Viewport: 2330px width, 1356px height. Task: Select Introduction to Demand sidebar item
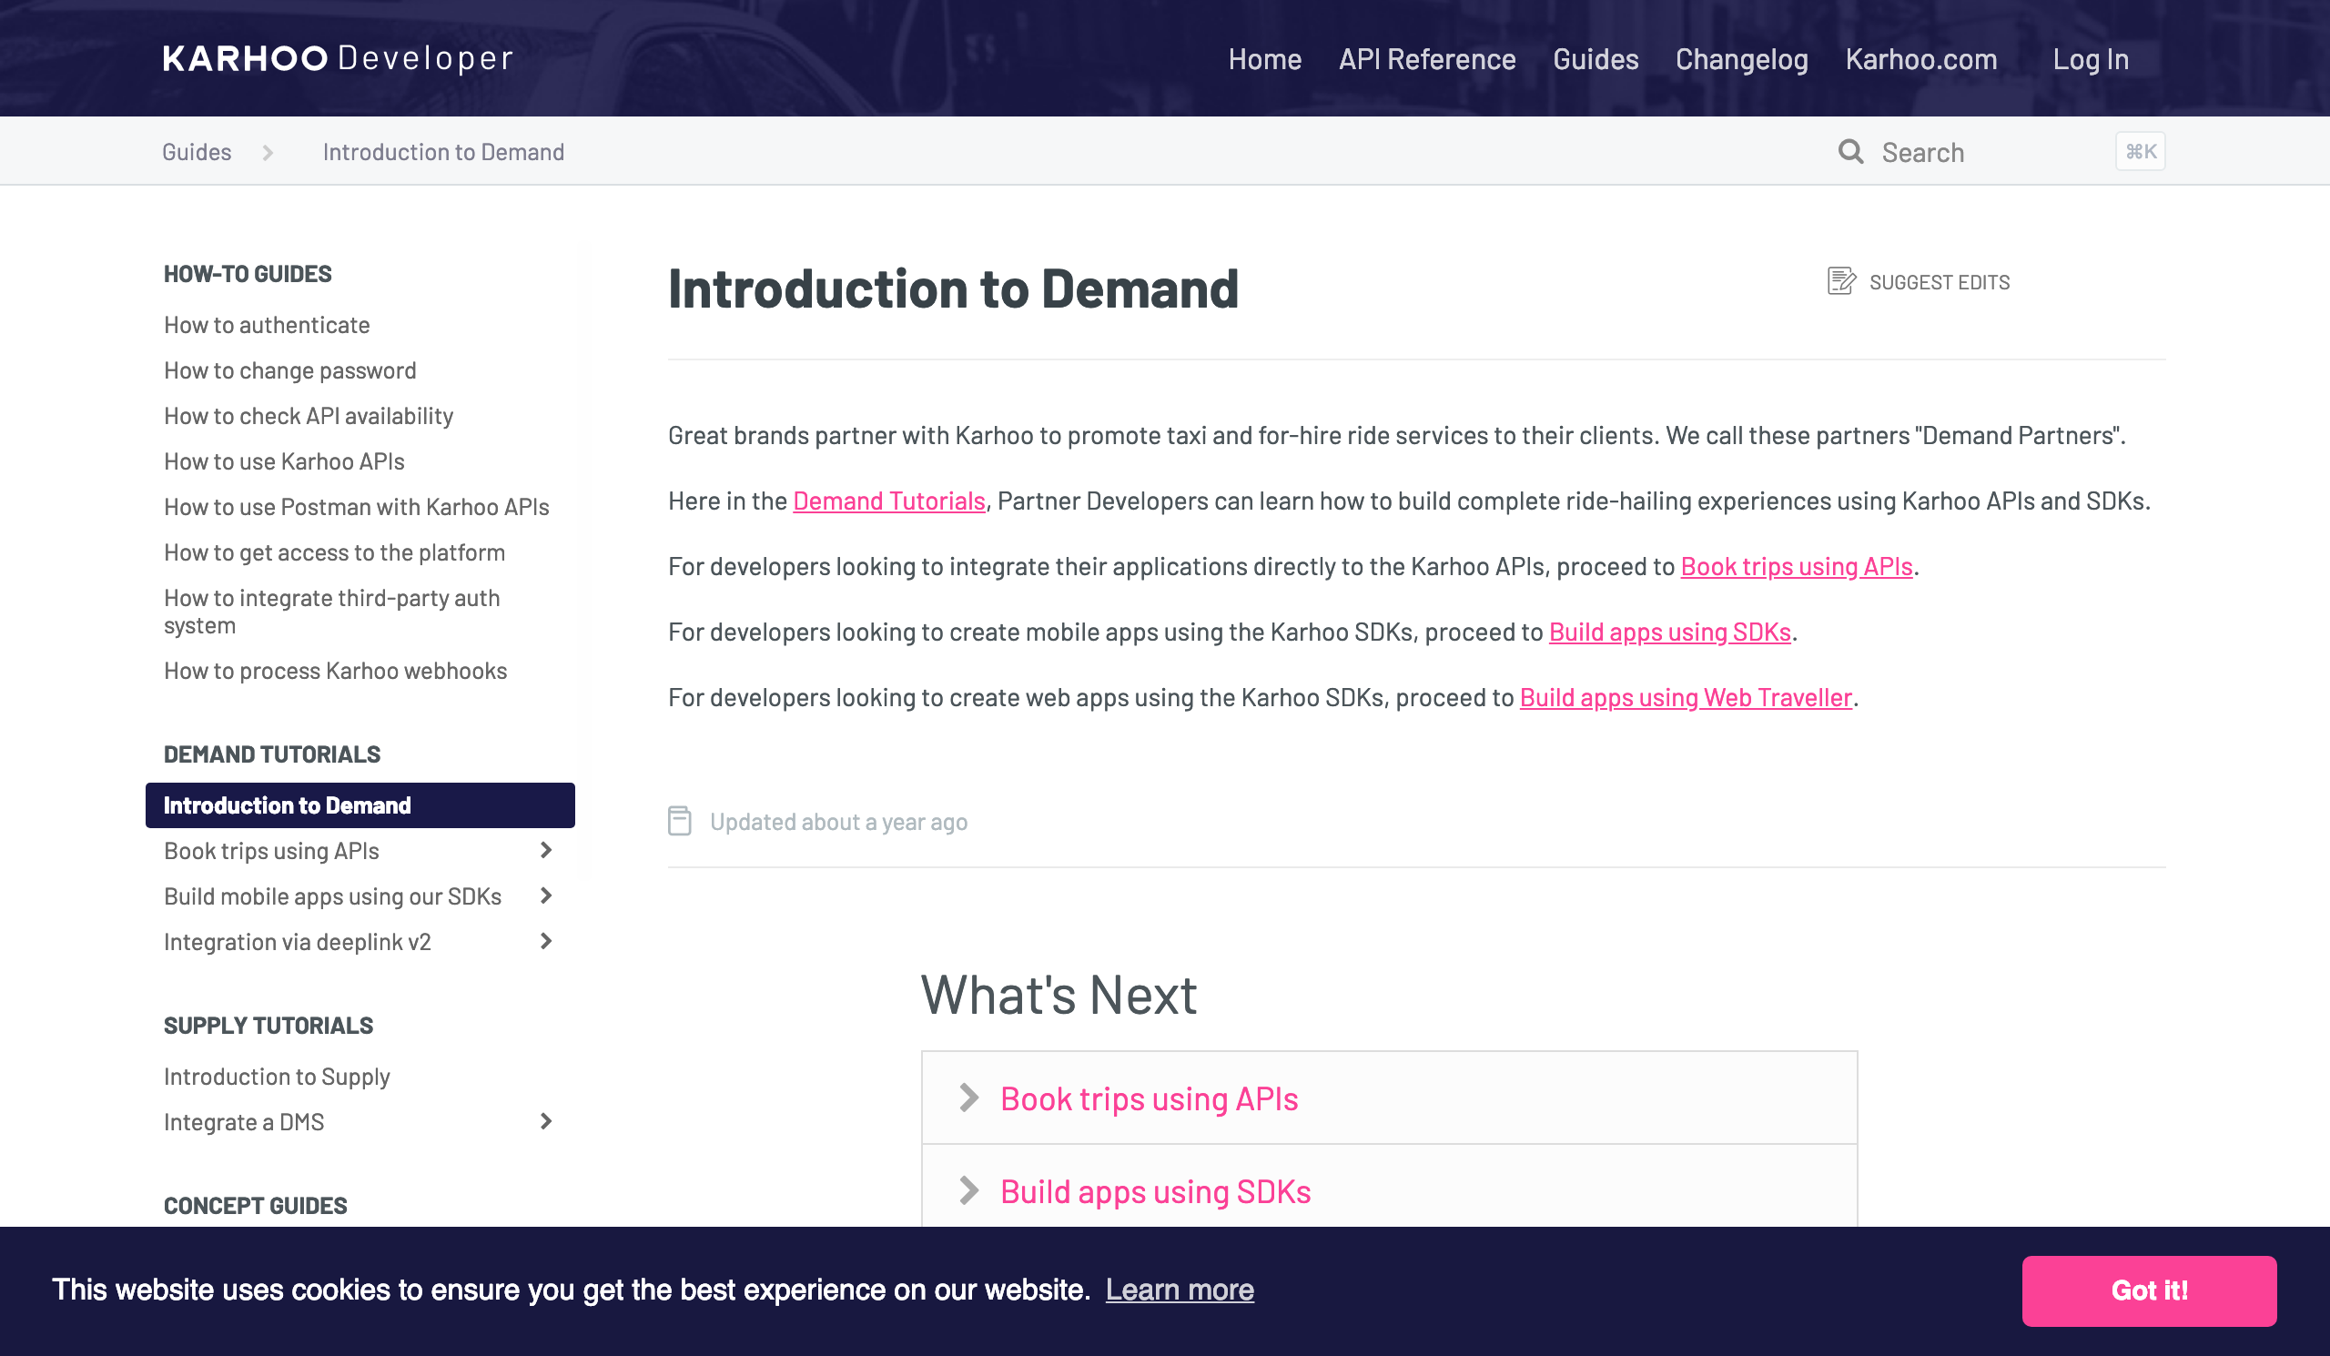coord(360,805)
